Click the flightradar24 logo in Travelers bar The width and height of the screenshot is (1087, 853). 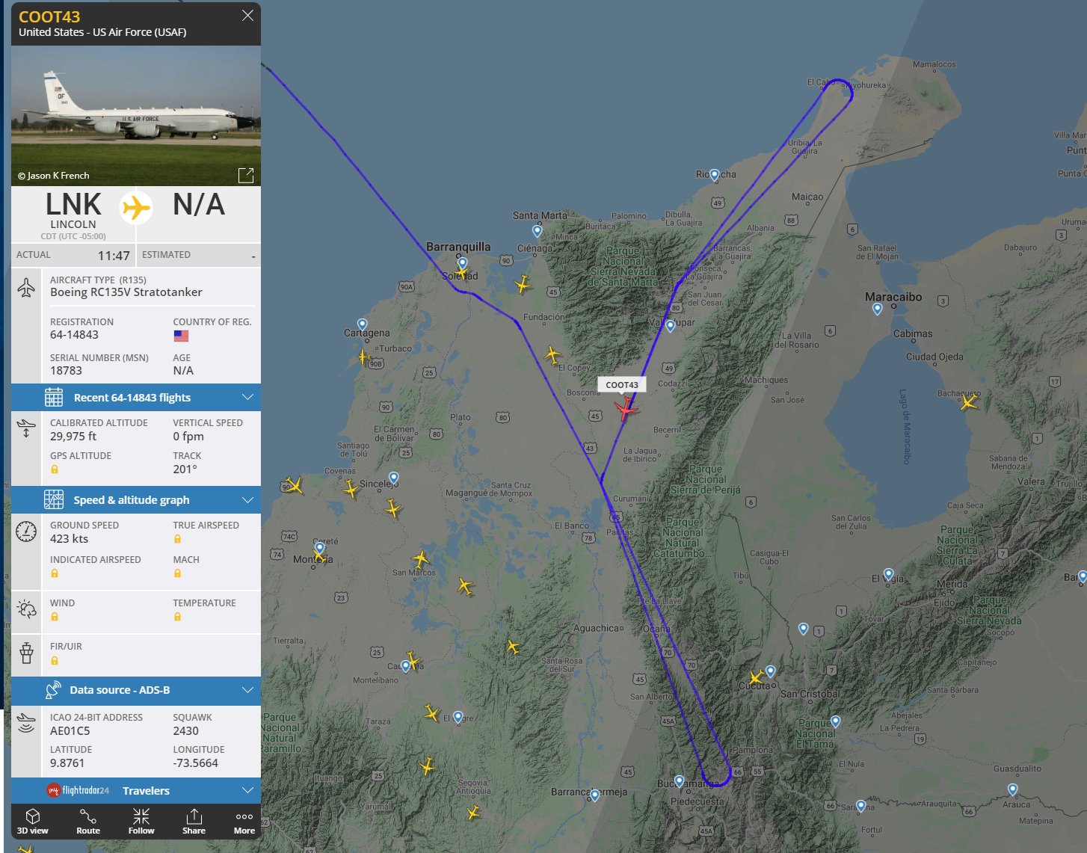78,790
